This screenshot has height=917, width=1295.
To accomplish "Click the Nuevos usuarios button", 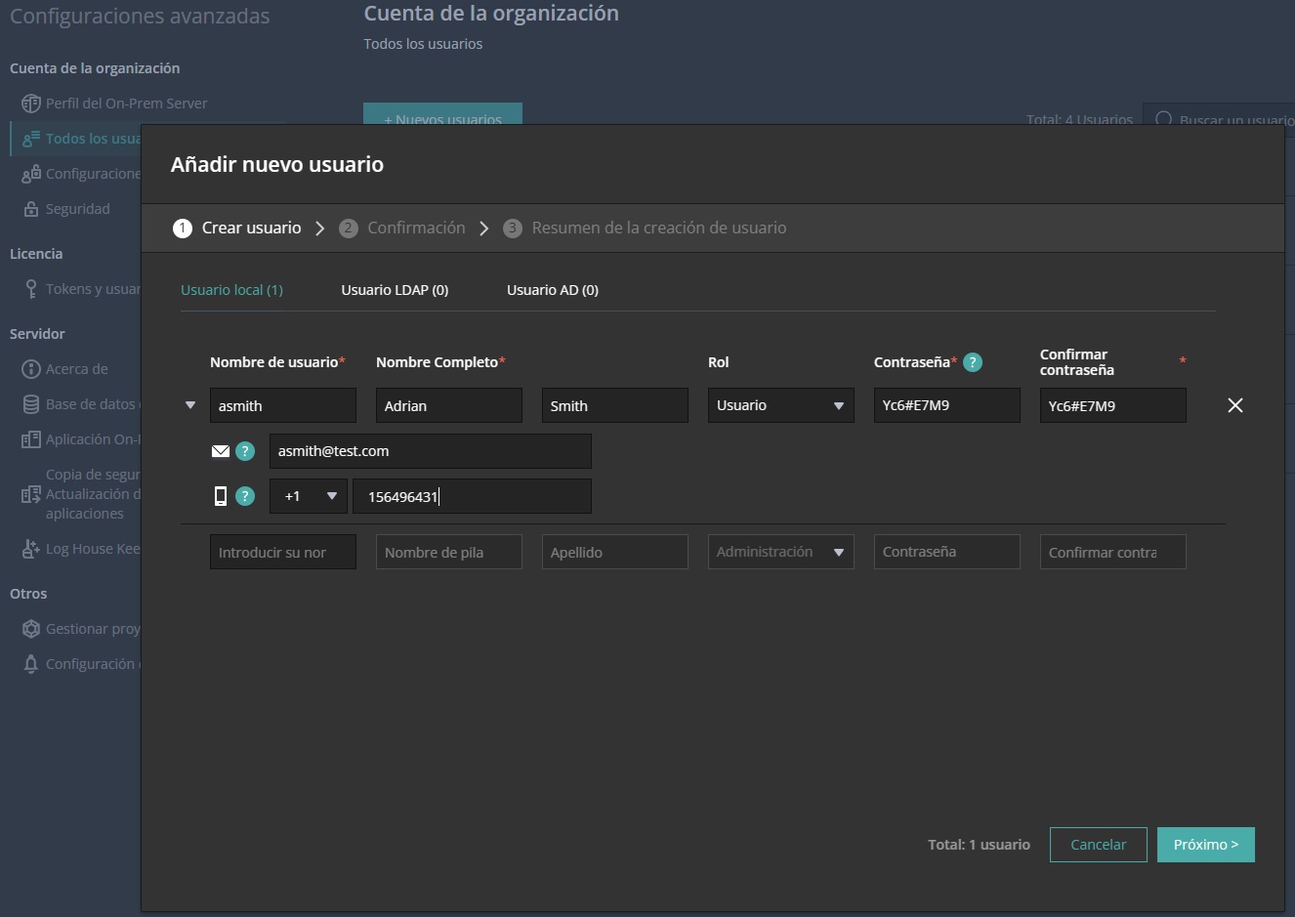I will pos(442,115).
